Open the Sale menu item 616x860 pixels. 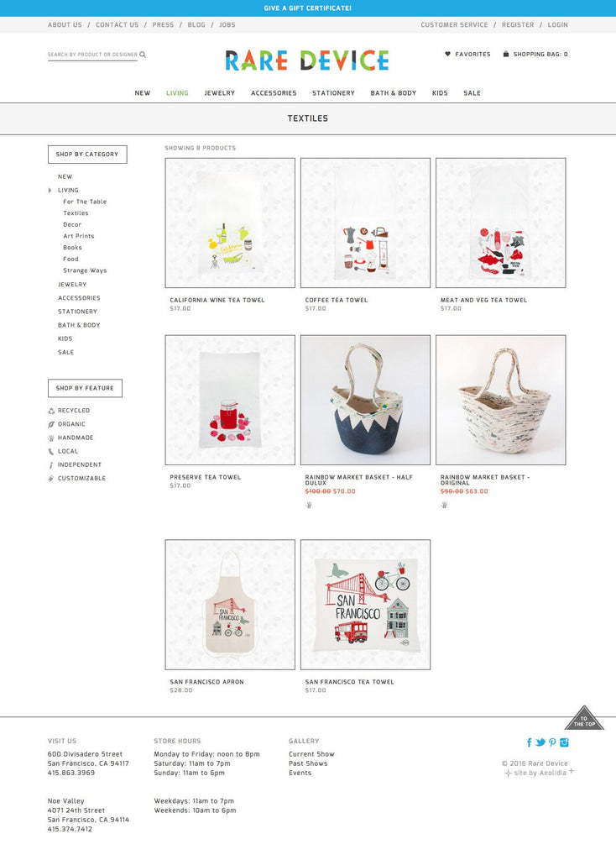[x=472, y=93]
